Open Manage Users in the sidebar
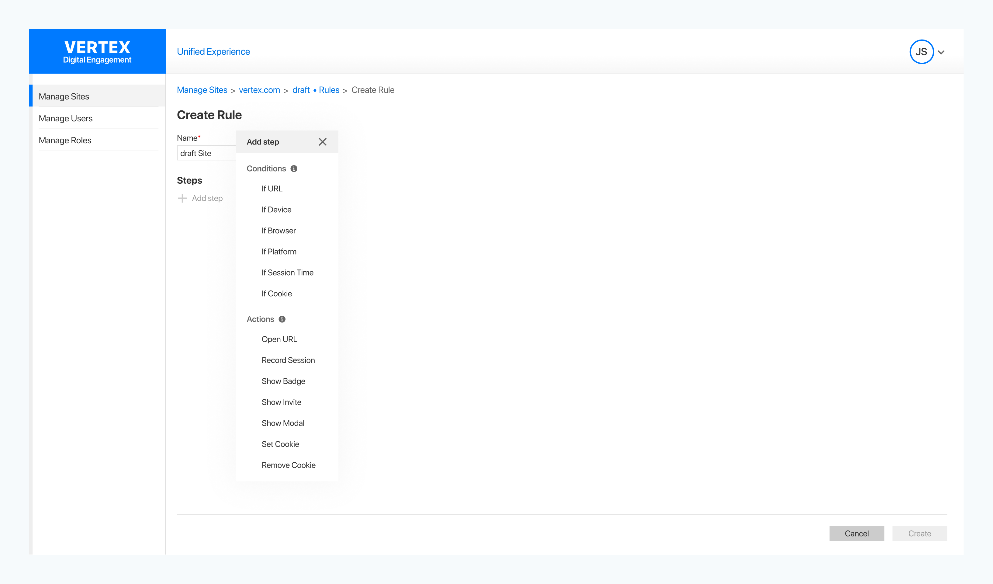993x584 pixels. (x=65, y=119)
